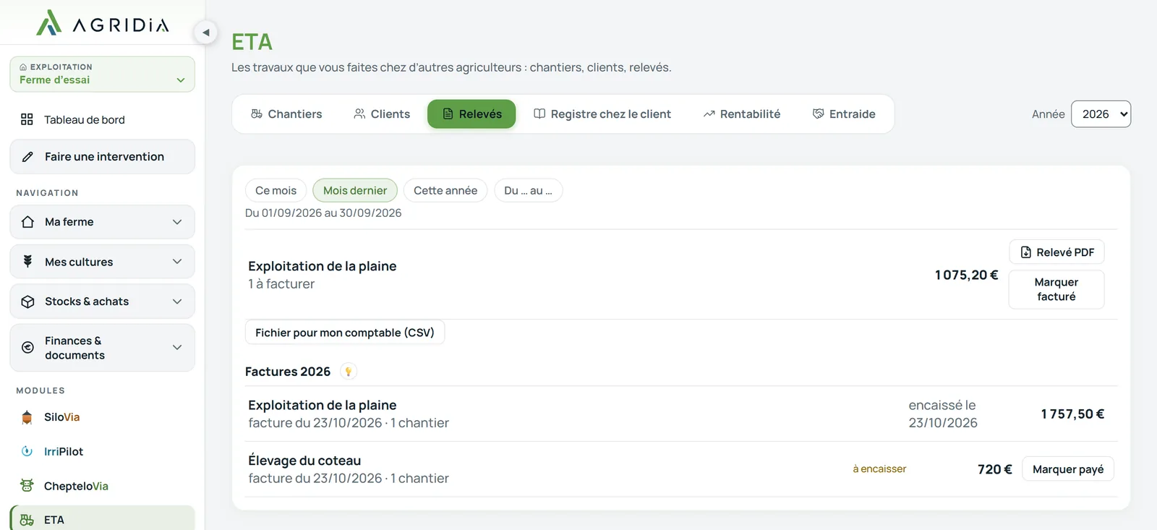Click the trend chart icon on Rentabilité tab
This screenshot has height=530, width=1157.
(709, 114)
